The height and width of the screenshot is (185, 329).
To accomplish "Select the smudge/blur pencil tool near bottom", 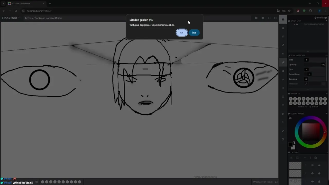I will click(283, 131).
